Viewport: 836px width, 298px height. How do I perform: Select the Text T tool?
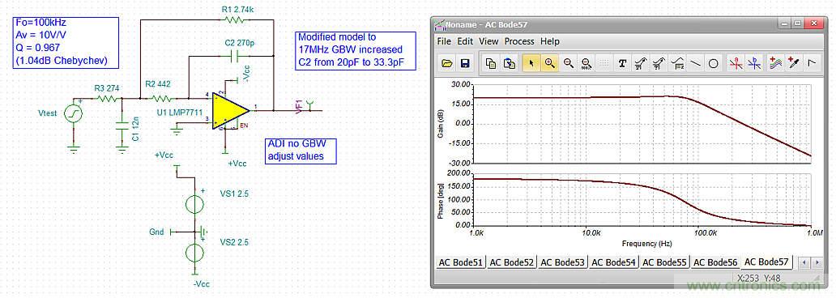tap(622, 63)
